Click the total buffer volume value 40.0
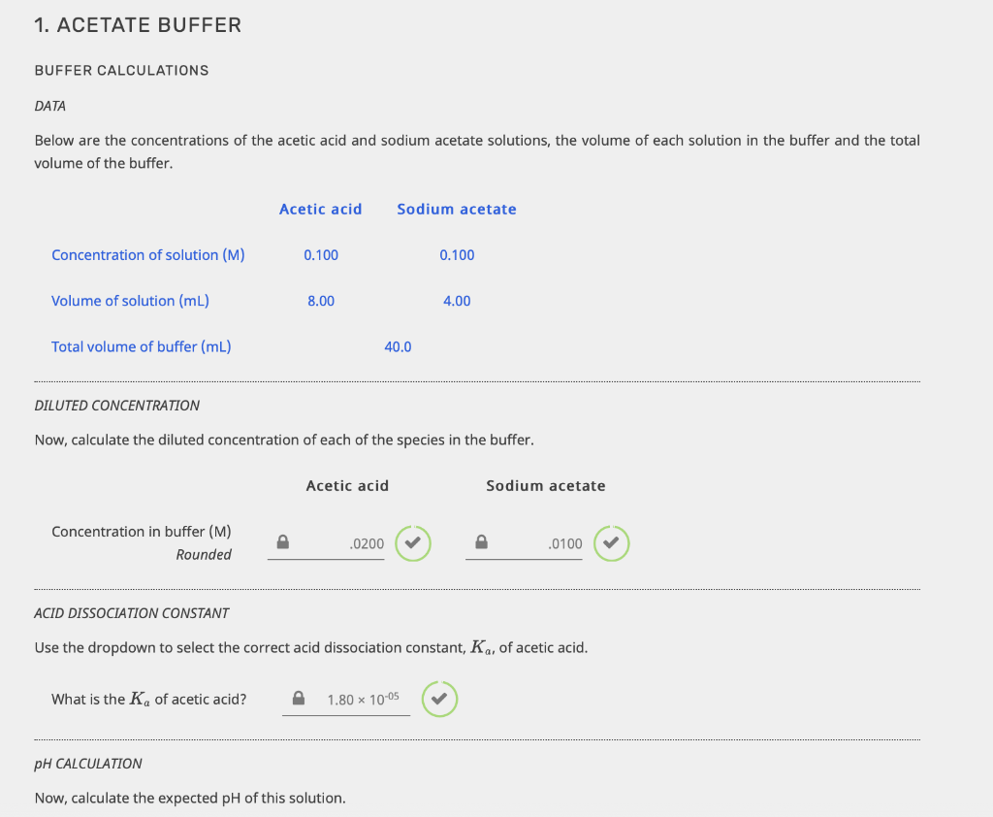 tap(398, 346)
